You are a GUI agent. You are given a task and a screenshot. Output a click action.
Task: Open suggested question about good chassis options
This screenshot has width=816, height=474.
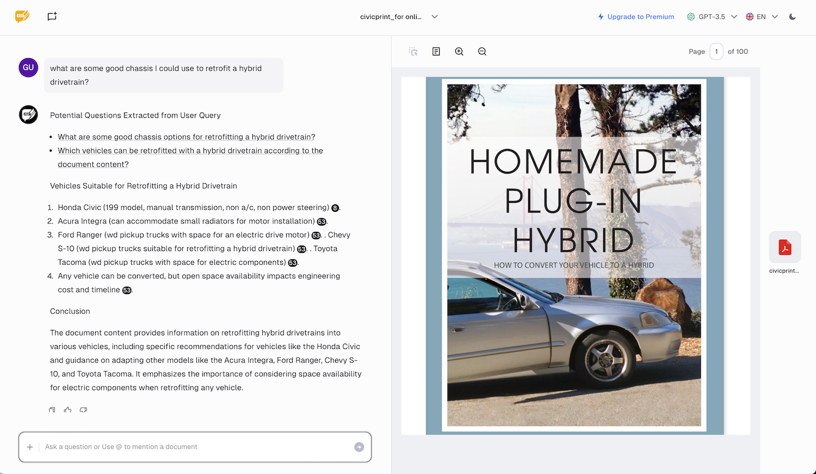tap(187, 137)
